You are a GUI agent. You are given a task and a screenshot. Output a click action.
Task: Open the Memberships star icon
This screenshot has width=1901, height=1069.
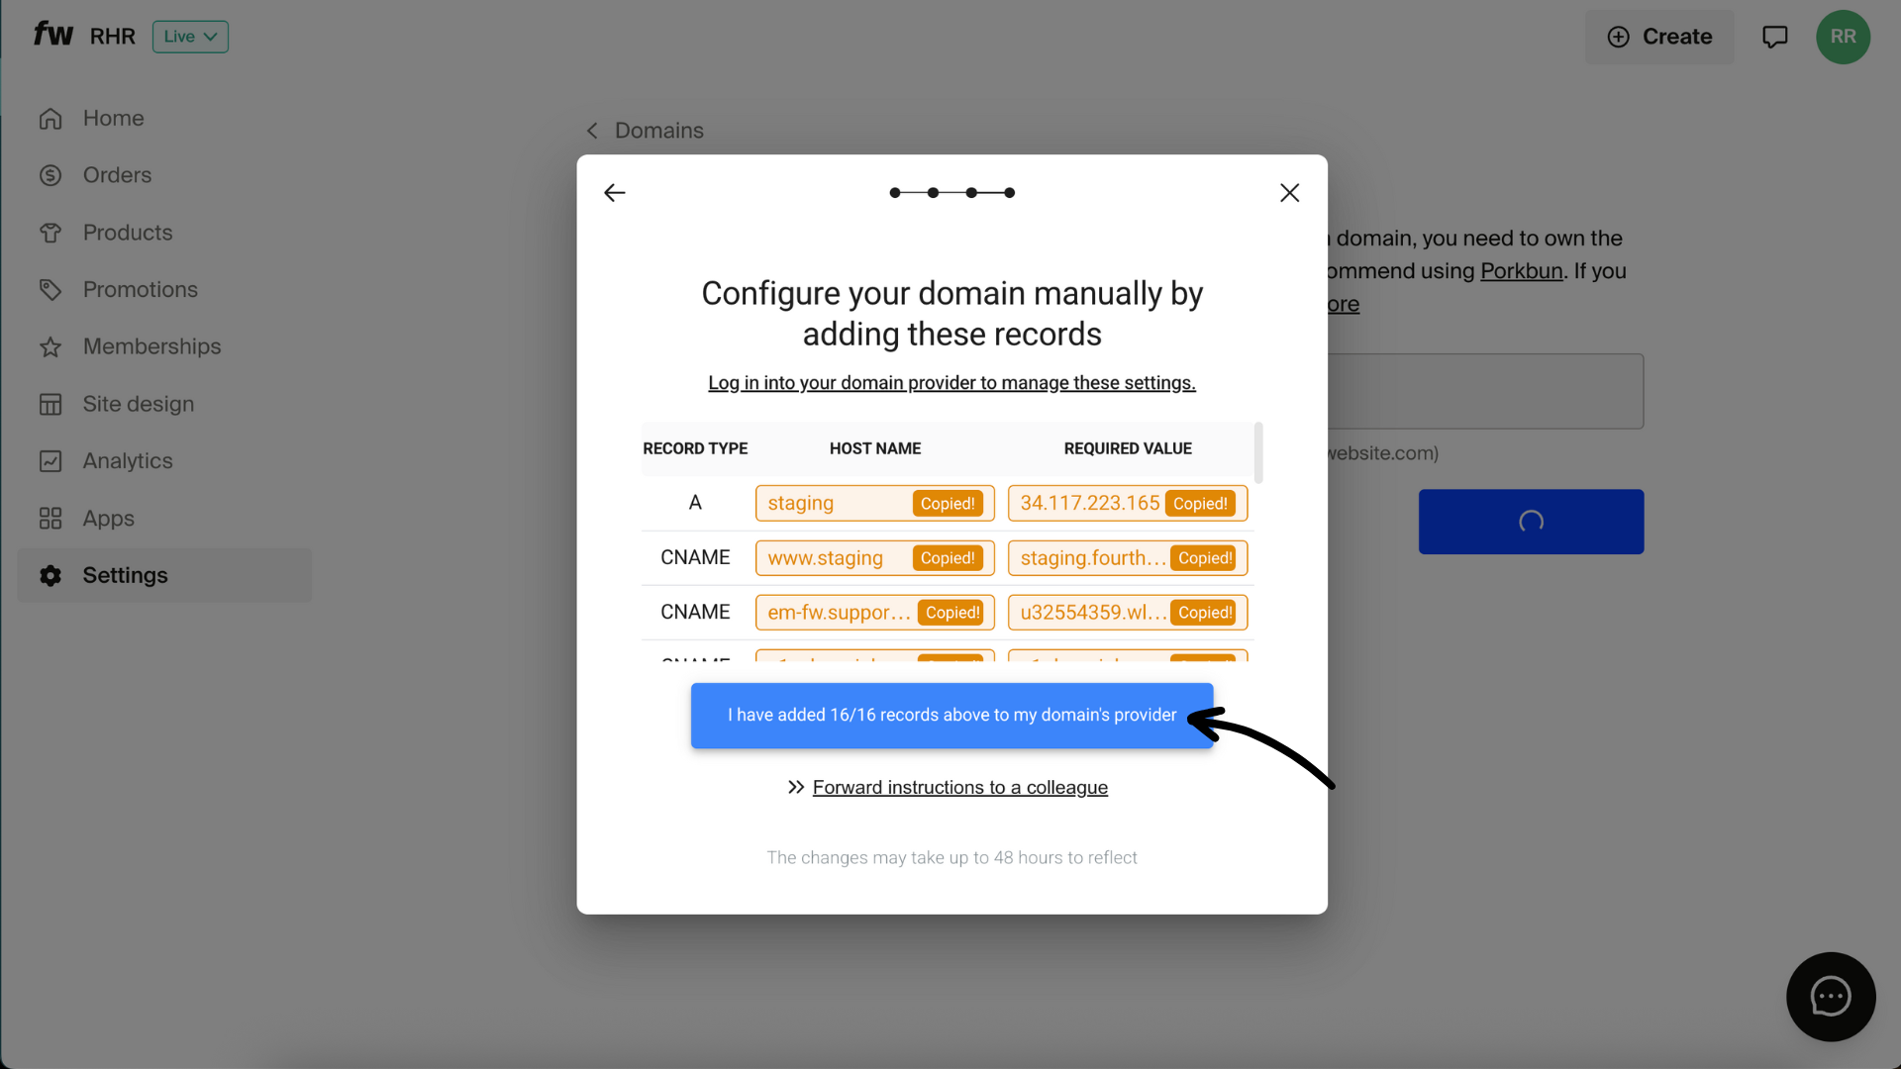coord(50,346)
